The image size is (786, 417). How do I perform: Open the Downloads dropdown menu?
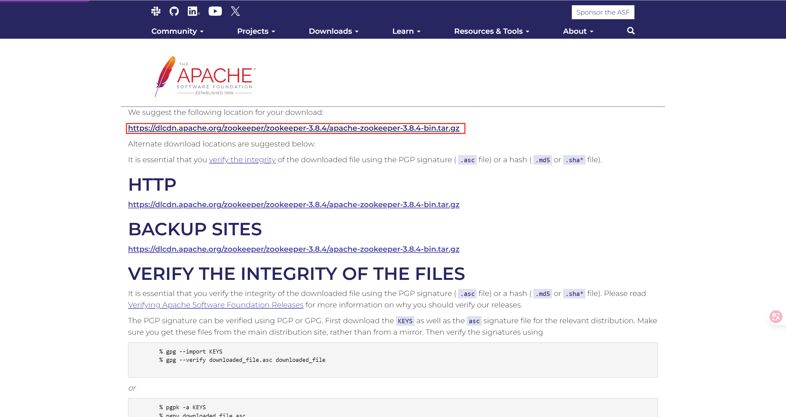[333, 31]
